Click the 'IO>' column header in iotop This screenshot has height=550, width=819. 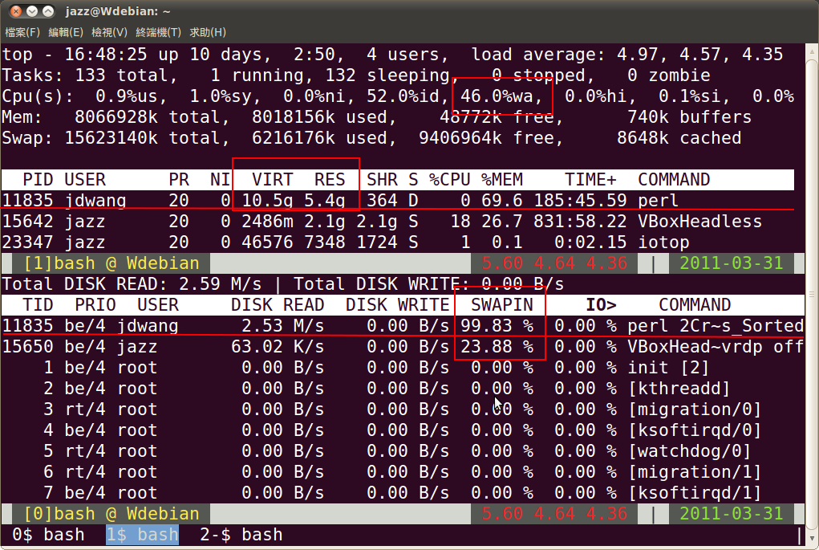(x=601, y=305)
